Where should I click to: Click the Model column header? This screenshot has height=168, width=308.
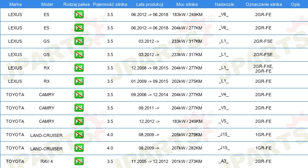47,4
